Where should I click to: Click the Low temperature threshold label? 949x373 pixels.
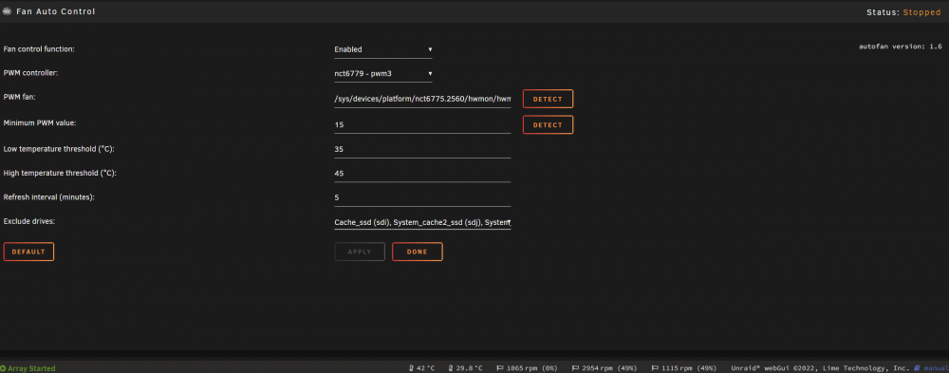59,149
